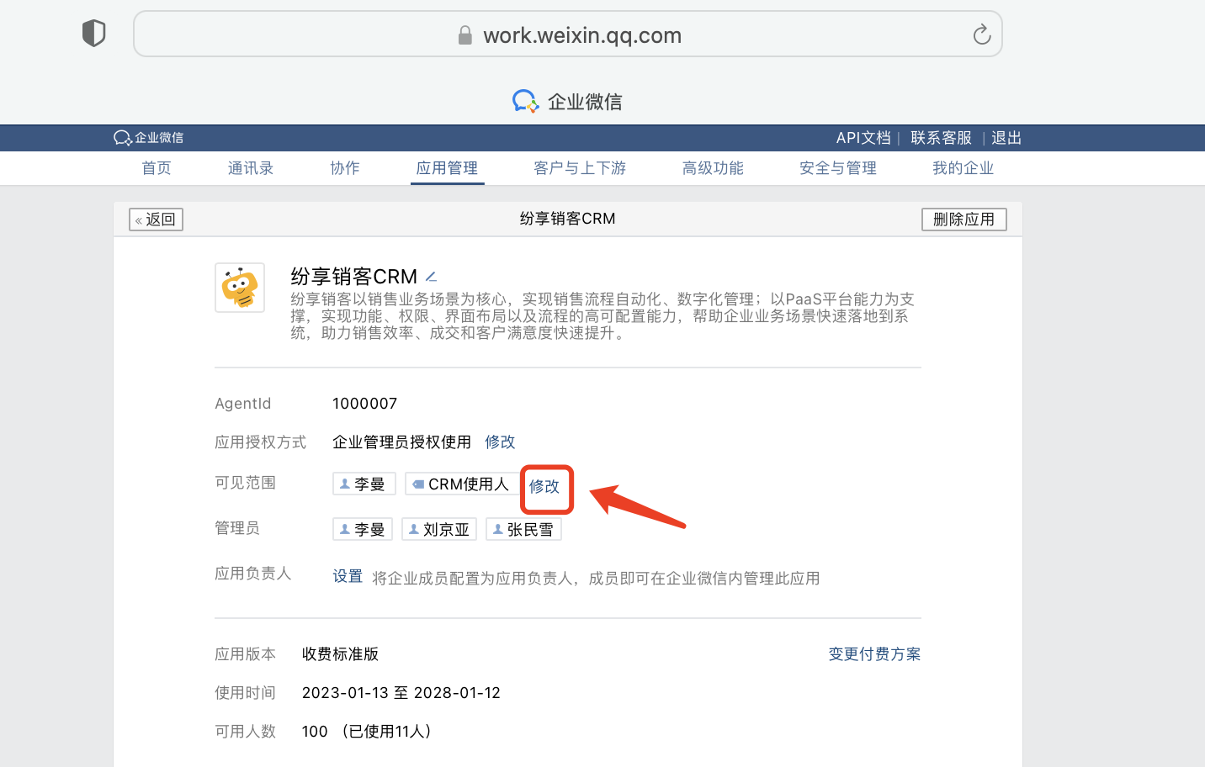Click the 删除应用 button
This screenshot has height=767, width=1205.
[964, 220]
